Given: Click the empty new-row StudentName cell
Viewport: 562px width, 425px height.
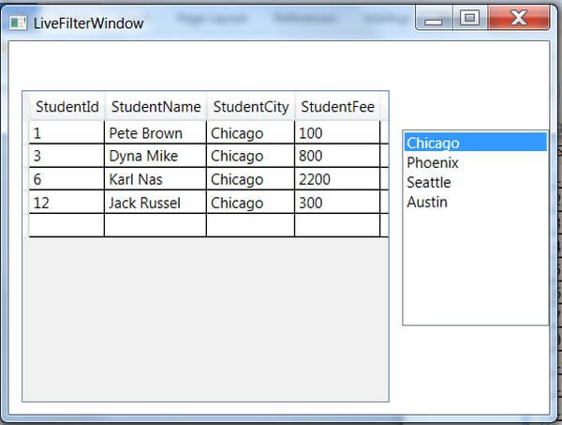Looking at the screenshot, I should pyautogui.click(x=155, y=225).
